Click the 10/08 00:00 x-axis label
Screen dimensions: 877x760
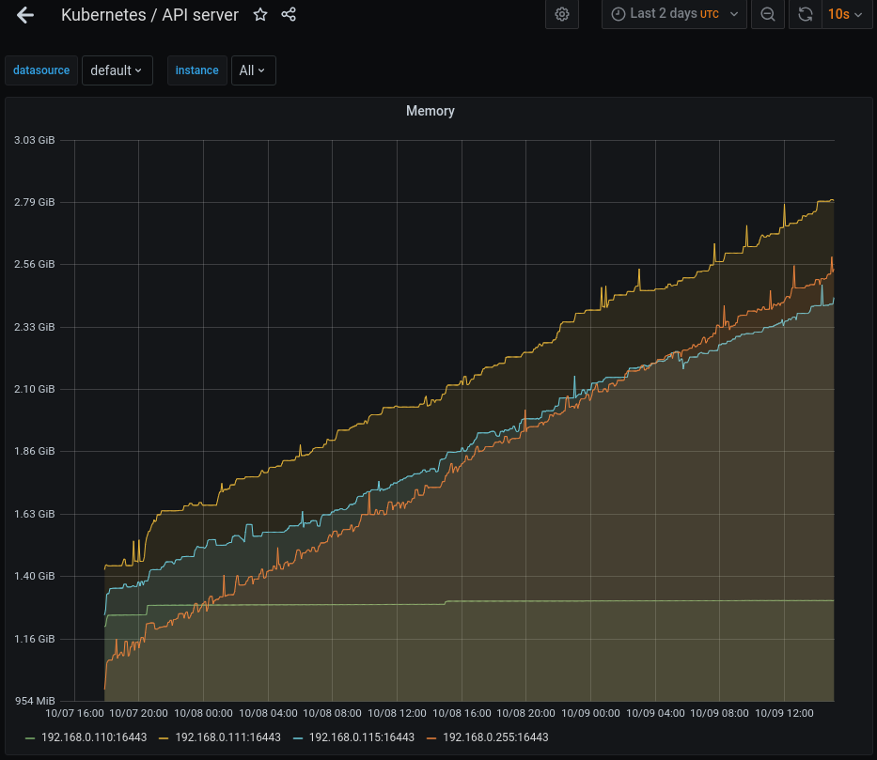(x=203, y=714)
